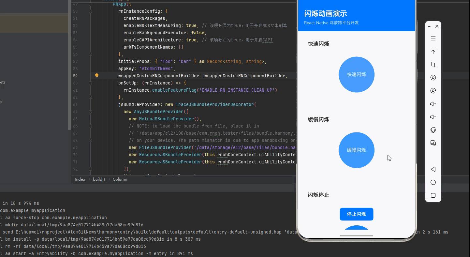Click the "aa force-stop com.example.myapplication" log line
The image size is (470, 257).
tap(53, 218)
